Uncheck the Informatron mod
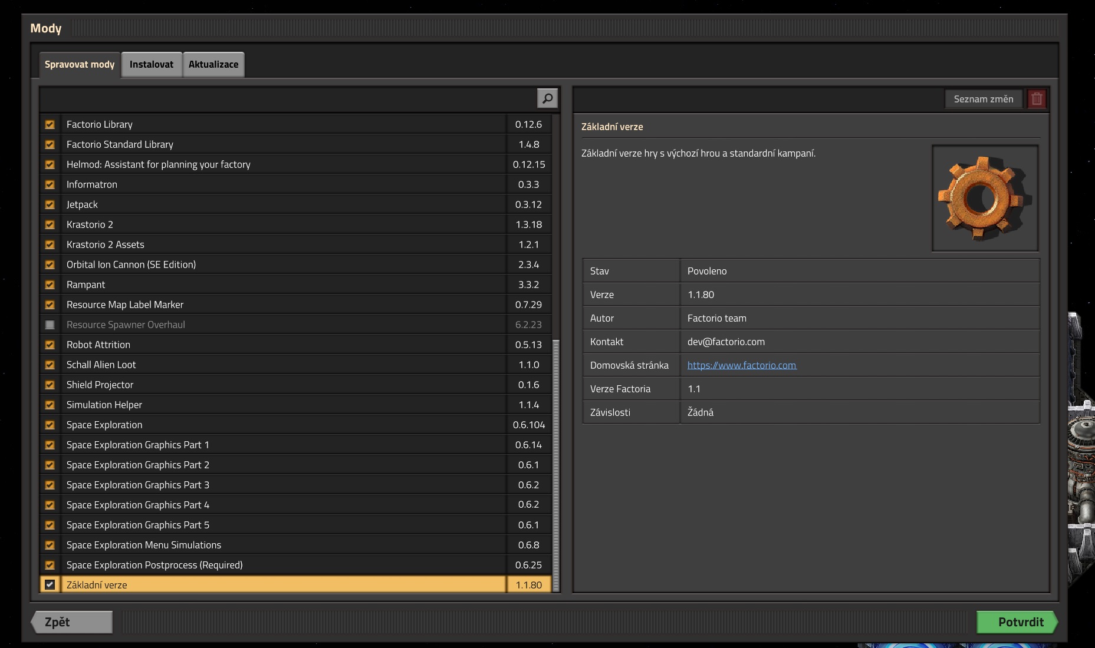Image resolution: width=1095 pixels, height=648 pixels. pos(50,184)
